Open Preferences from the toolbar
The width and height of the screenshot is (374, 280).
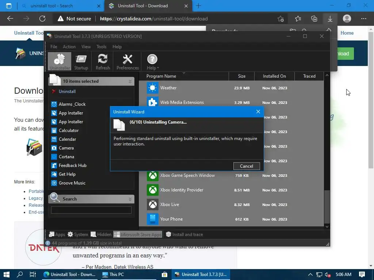click(x=127, y=61)
